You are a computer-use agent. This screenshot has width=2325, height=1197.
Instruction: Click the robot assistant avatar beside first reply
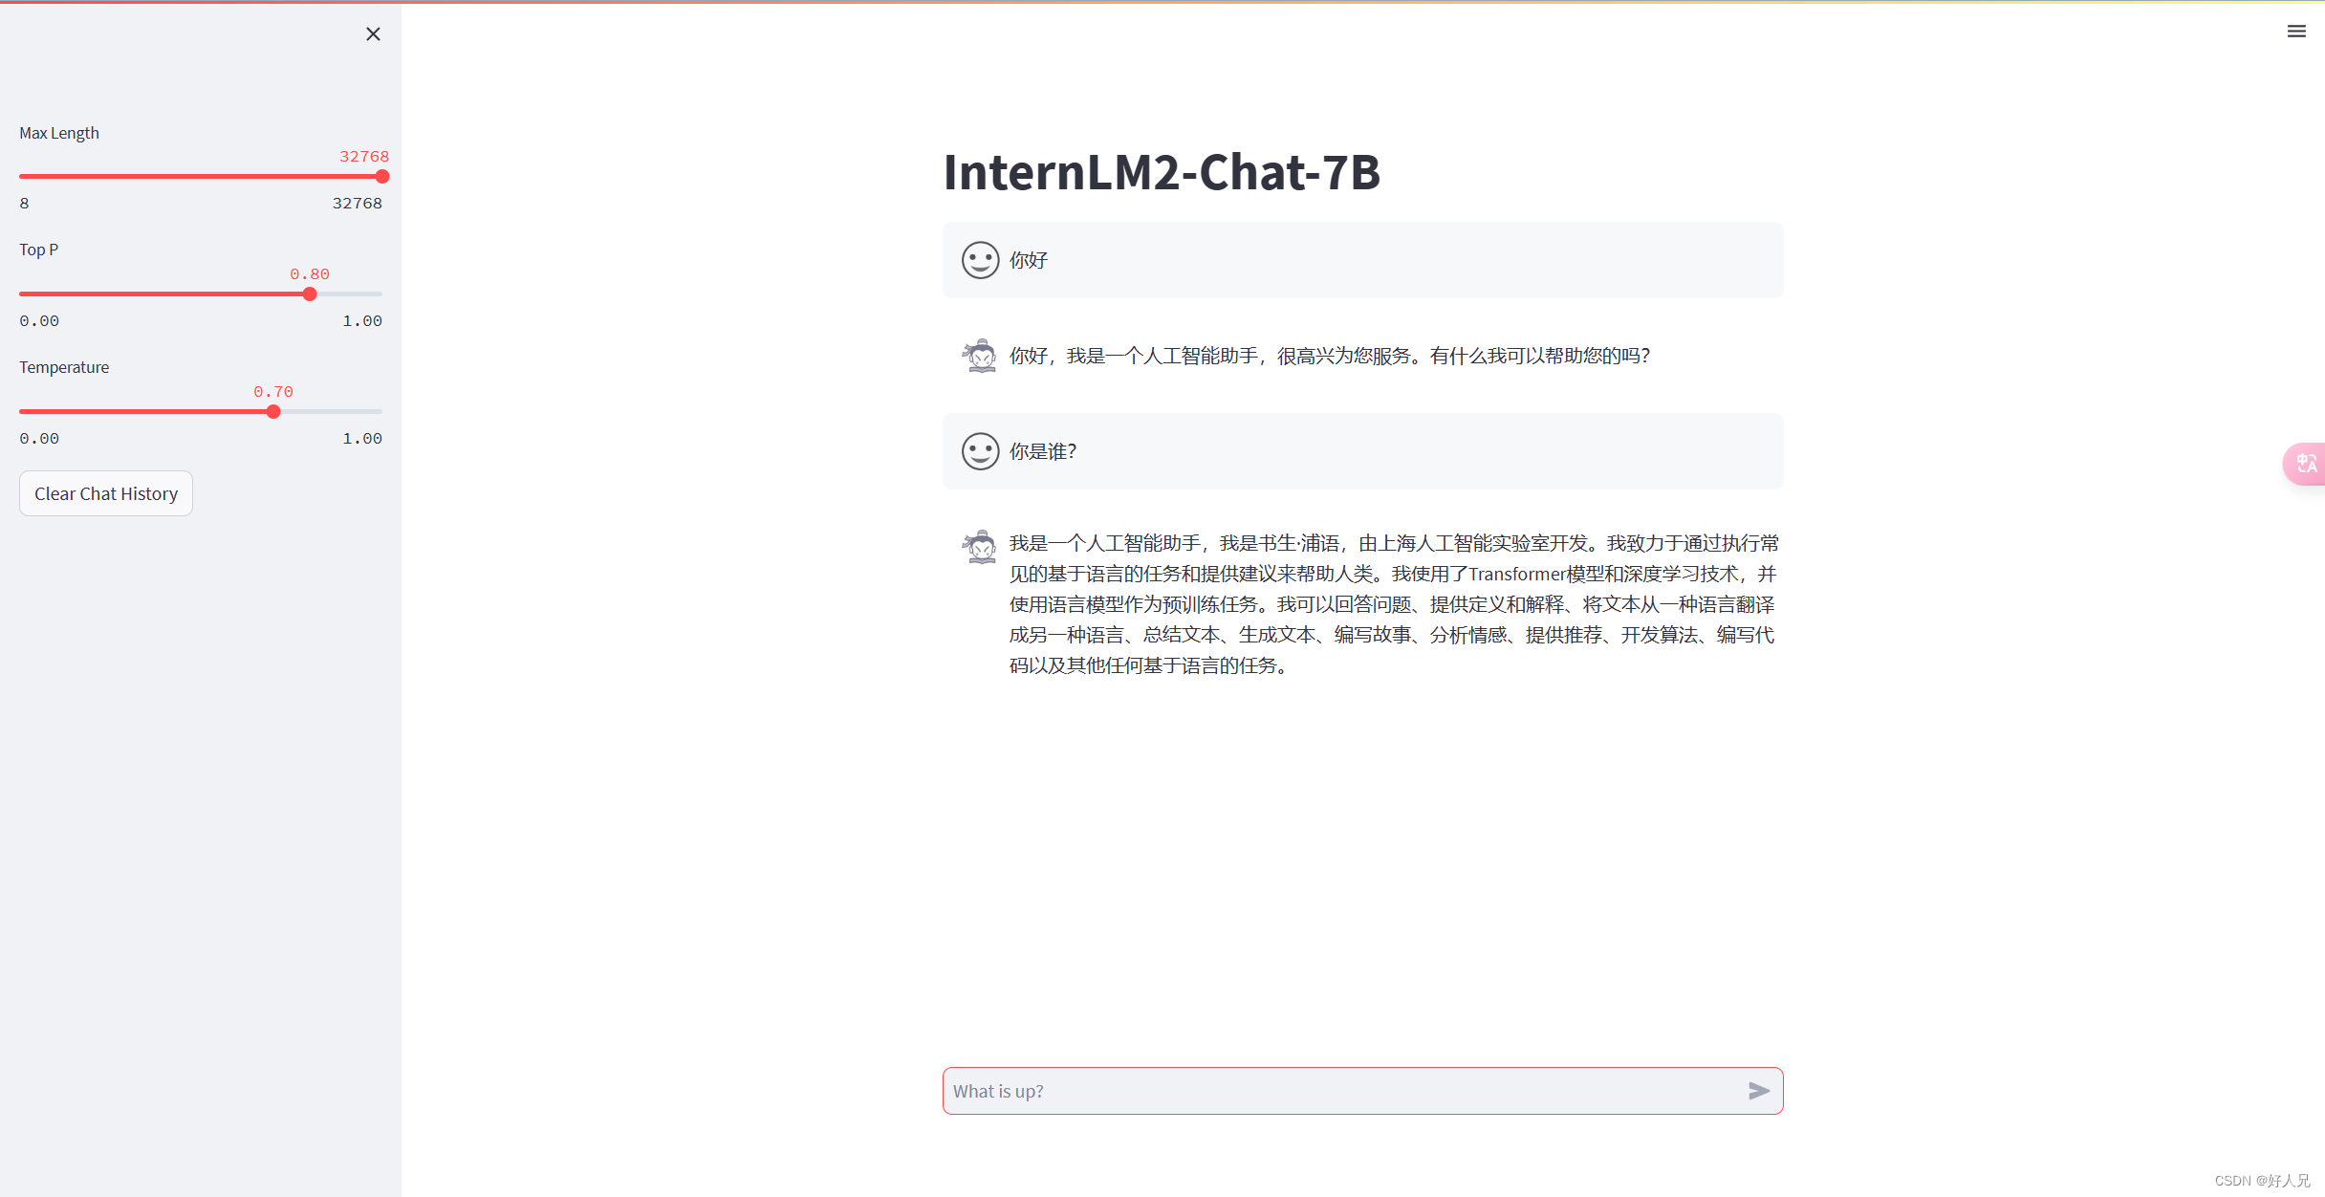[979, 356]
